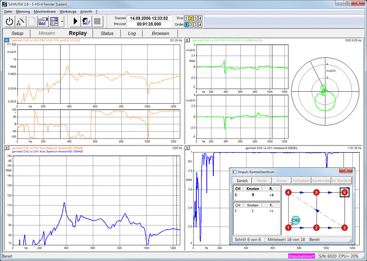
Task: Open the Browsen tab
Action: [x=160, y=33]
